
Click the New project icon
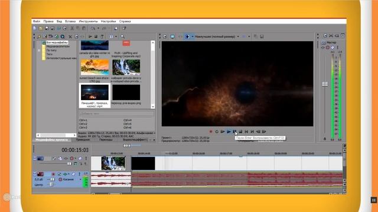[x=35, y=28]
